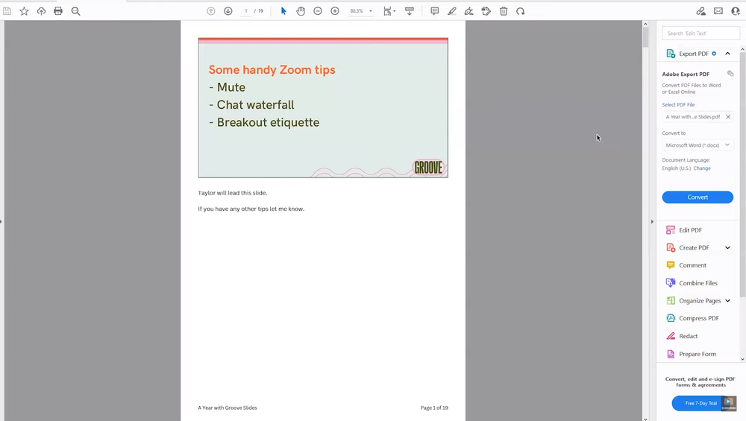Expand the Organize Pages chevron

(727, 301)
